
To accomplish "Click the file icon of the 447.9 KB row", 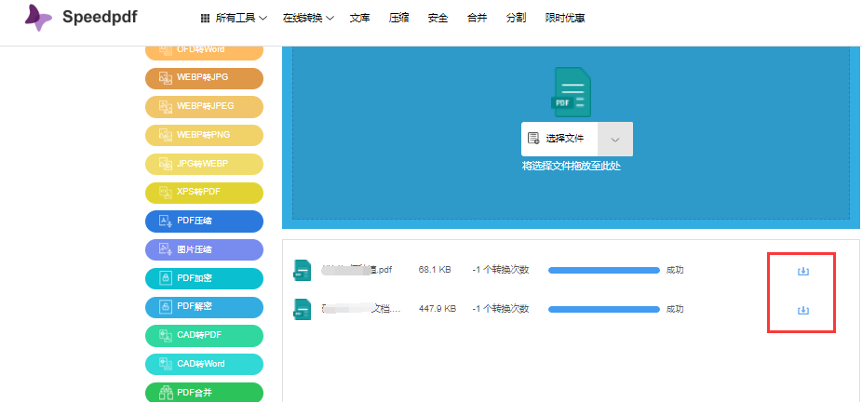I will [303, 310].
